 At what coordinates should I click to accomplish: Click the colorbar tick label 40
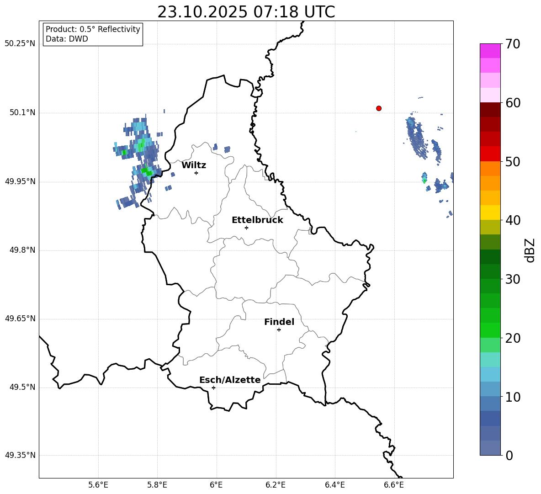point(513,220)
